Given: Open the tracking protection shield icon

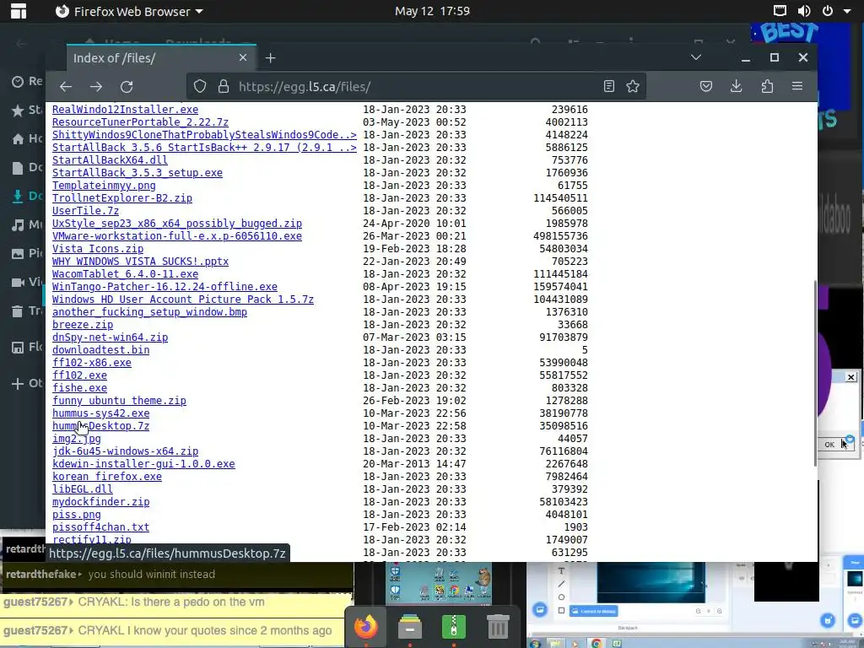Looking at the screenshot, I should (200, 87).
